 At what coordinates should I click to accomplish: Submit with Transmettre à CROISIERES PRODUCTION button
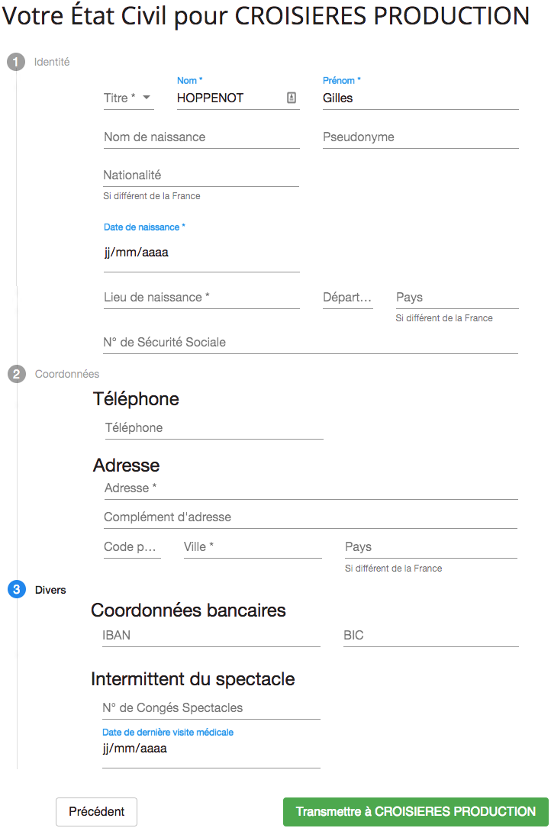click(416, 812)
